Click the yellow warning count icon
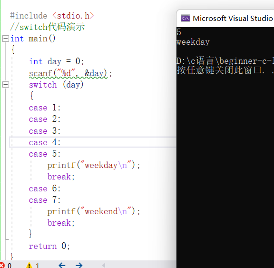274x268 pixels. (x=29, y=265)
